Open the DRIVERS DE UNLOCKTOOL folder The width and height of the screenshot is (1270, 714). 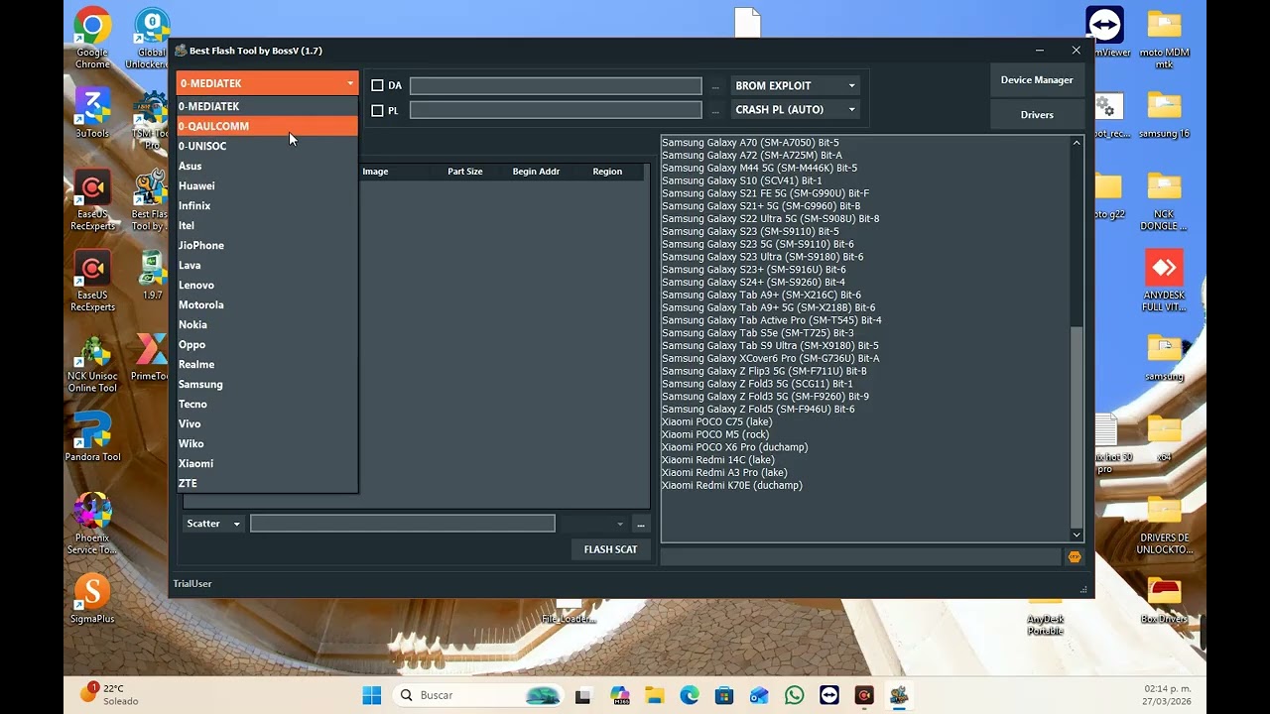coord(1164,524)
